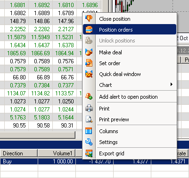
Task: Click the bell Add alert icon
Action: coord(89,96)
